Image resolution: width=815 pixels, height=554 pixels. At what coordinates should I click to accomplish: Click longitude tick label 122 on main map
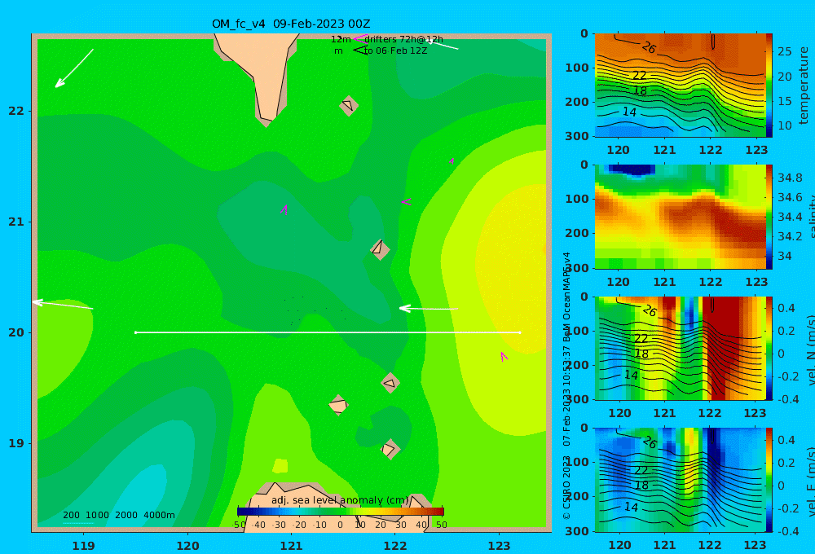coord(395,546)
